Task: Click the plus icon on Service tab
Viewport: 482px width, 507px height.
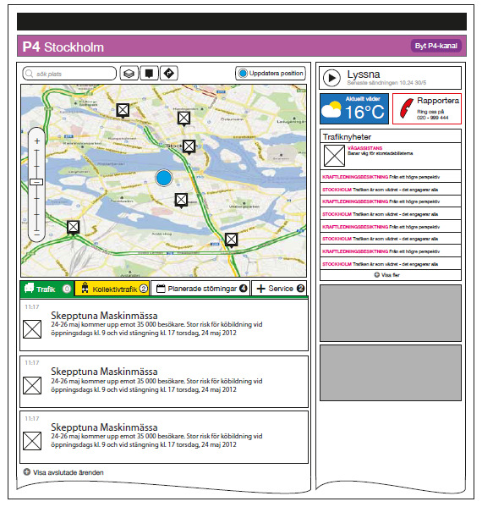Action: coord(260,289)
